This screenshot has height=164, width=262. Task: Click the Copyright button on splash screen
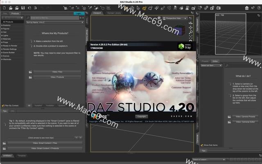pos(142,117)
